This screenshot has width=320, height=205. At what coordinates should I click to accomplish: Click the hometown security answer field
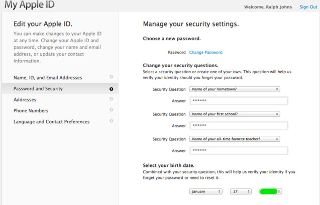(x=238, y=101)
